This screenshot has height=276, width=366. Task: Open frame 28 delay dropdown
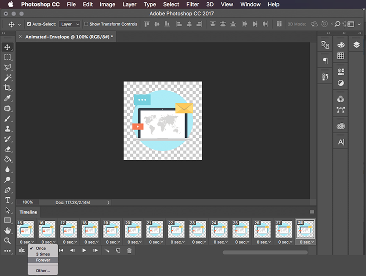coord(307,242)
